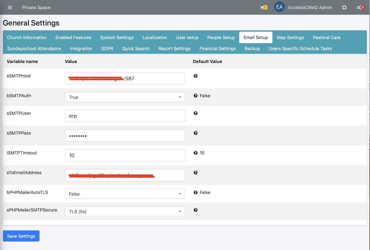Select the People Setup tab
This screenshot has width=370, height=250.
[221, 37]
